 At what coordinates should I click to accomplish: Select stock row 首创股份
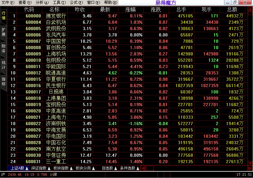click(x=127, y=48)
